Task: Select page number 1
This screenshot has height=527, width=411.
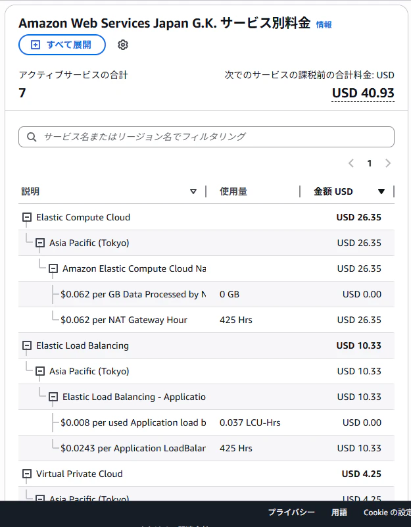Action: click(x=370, y=163)
